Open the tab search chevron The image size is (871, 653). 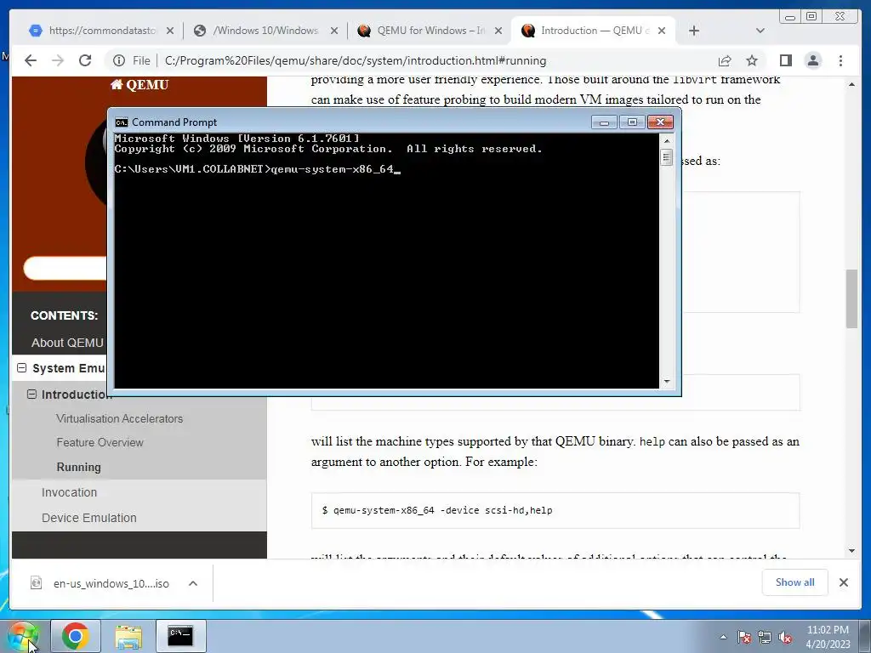pyautogui.click(x=760, y=31)
